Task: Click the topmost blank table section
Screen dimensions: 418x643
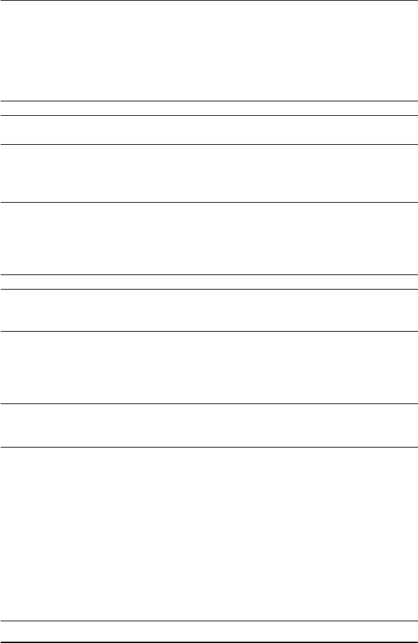Action: pyautogui.click(x=209, y=51)
